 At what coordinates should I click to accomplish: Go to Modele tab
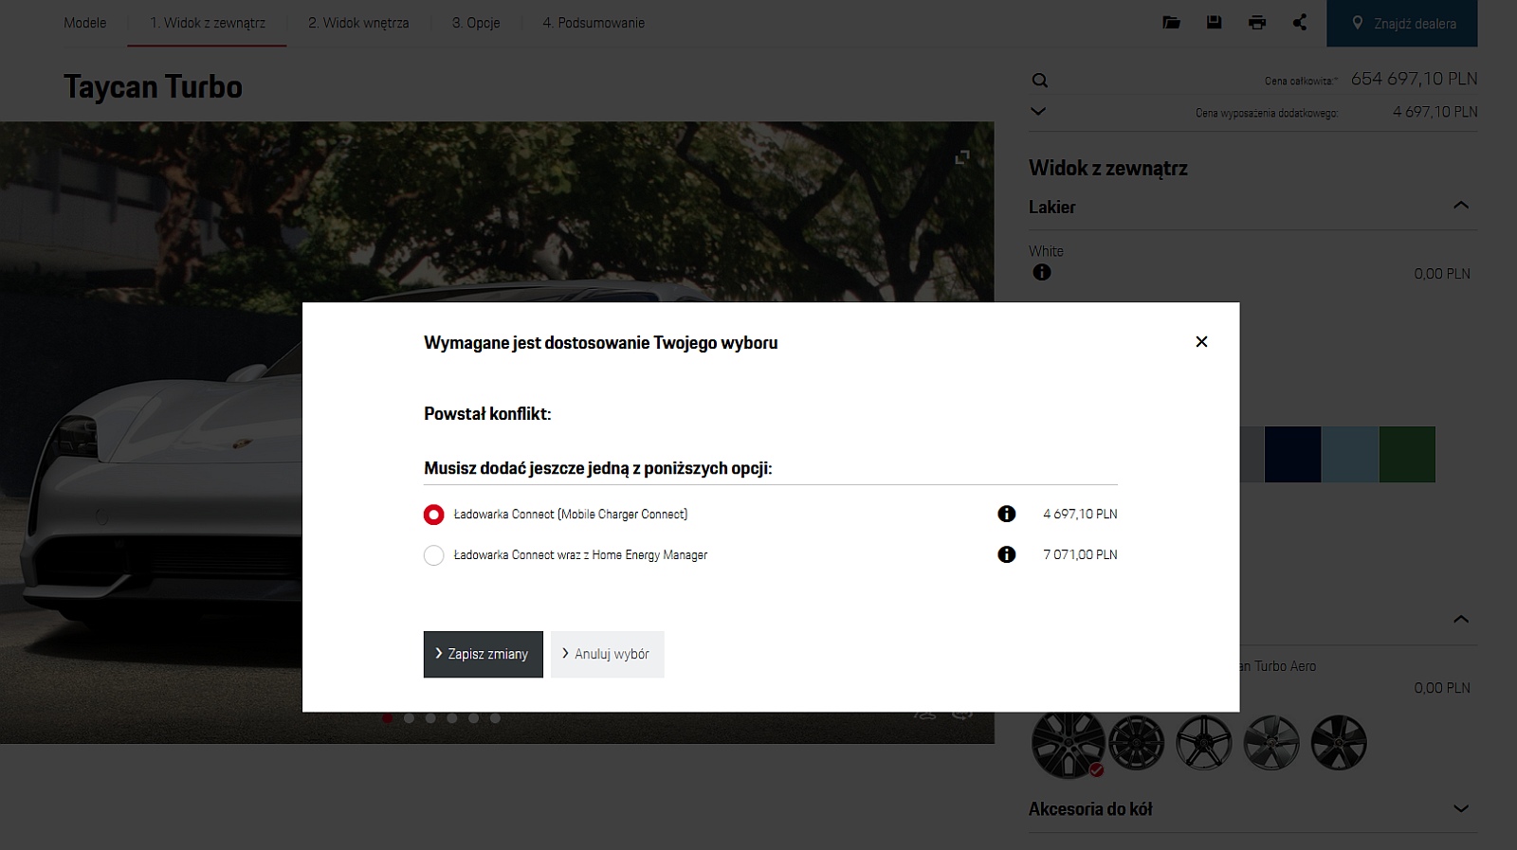point(85,23)
